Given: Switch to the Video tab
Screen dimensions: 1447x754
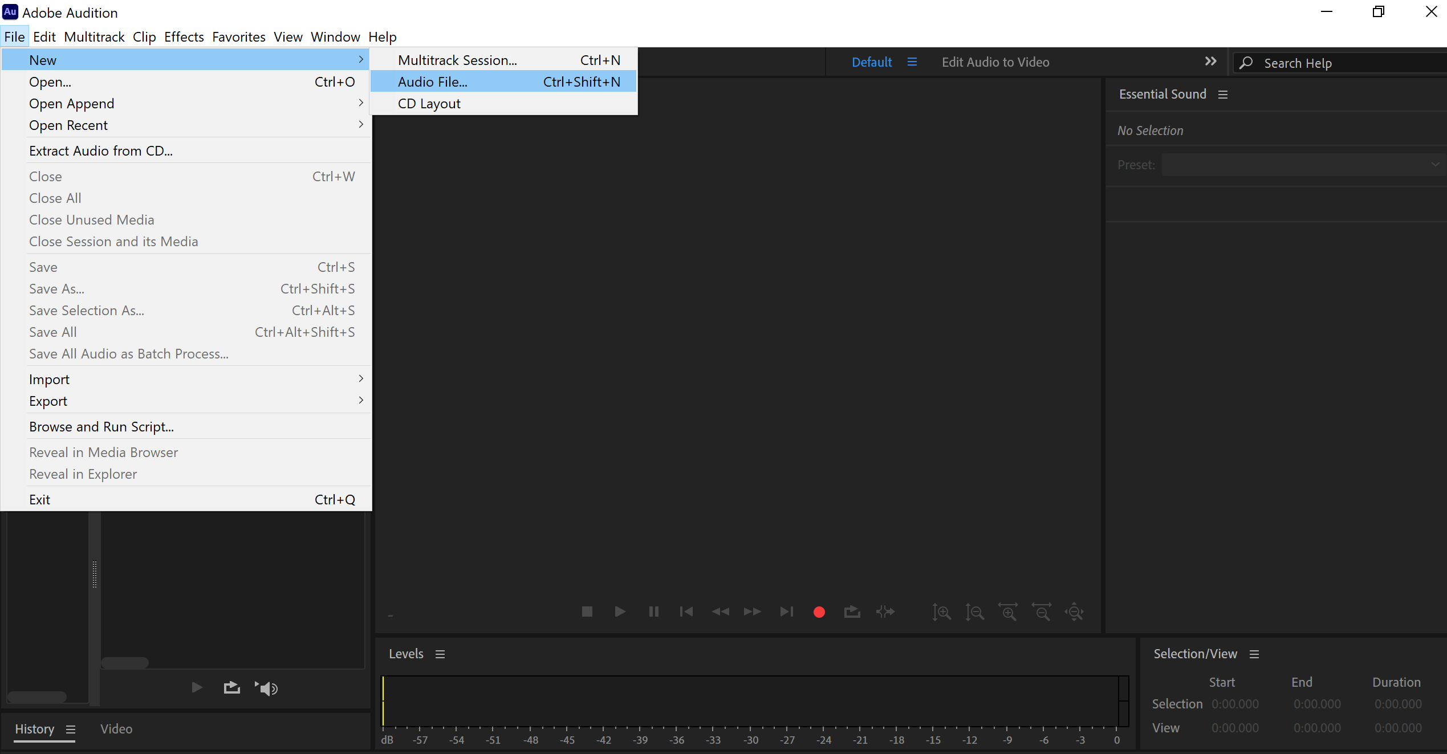Looking at the screenshot, I should pos(116,729).
